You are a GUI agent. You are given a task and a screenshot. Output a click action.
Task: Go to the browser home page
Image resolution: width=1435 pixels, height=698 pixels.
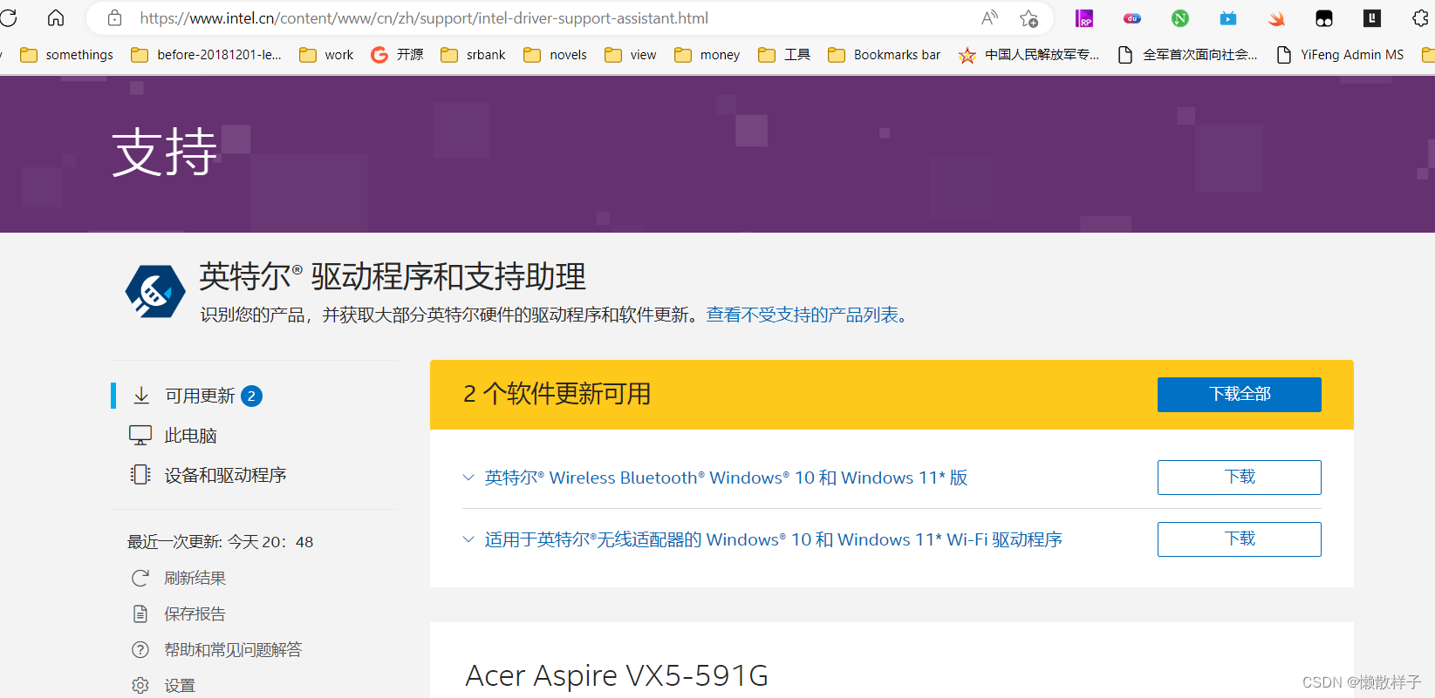pos(56,17)
